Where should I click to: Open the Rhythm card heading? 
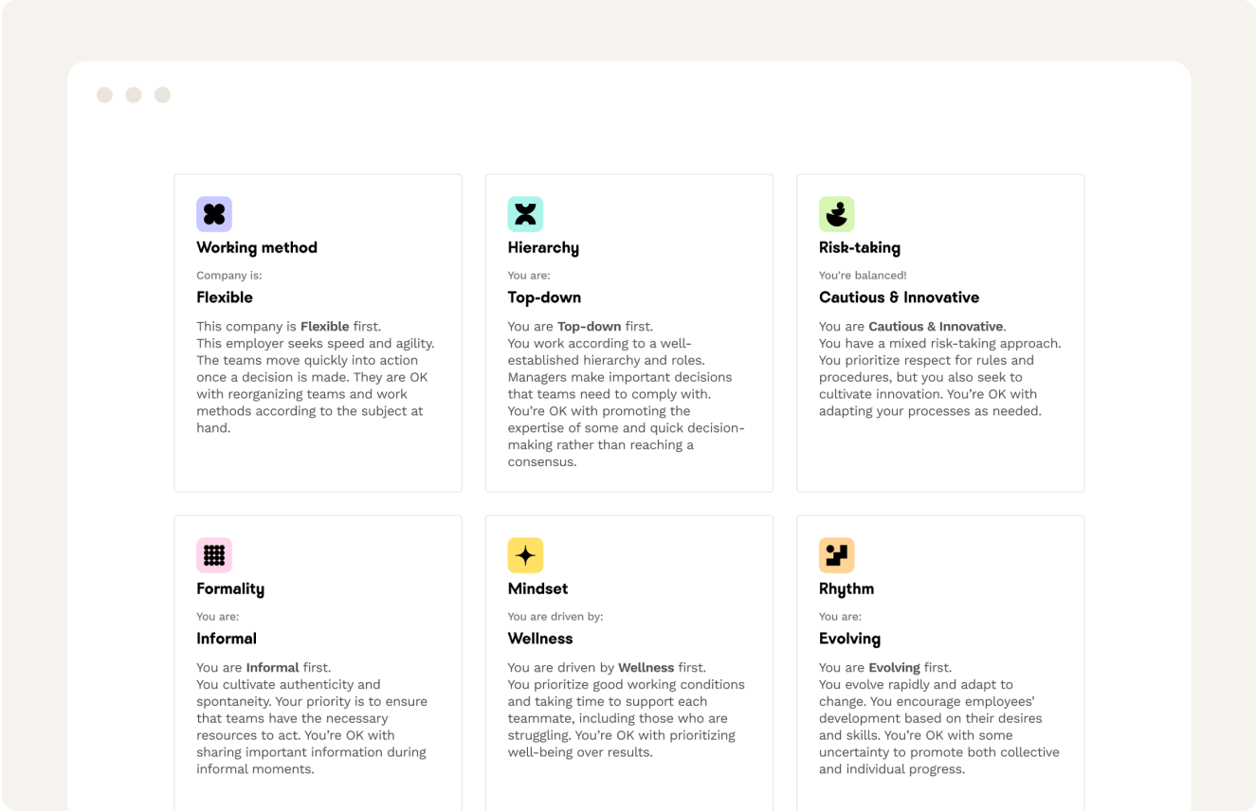(846, 589)
